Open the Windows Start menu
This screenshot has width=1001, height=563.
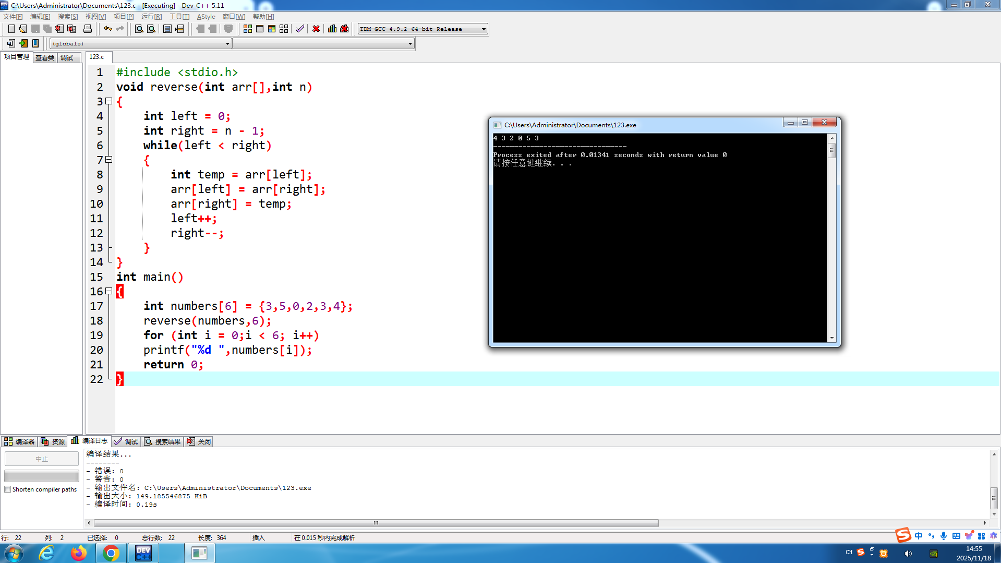[x=14, y=553]
